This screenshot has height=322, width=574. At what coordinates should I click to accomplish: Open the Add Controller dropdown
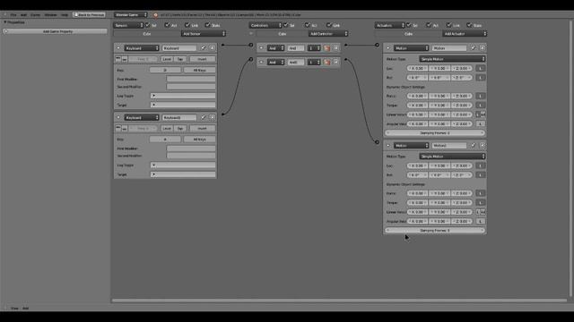[x=328, y=34]
